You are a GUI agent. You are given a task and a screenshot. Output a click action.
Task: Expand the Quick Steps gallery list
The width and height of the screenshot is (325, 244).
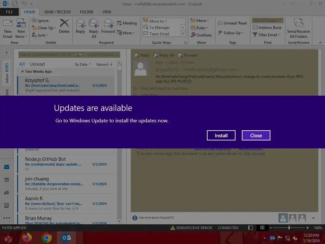point(183,34)
